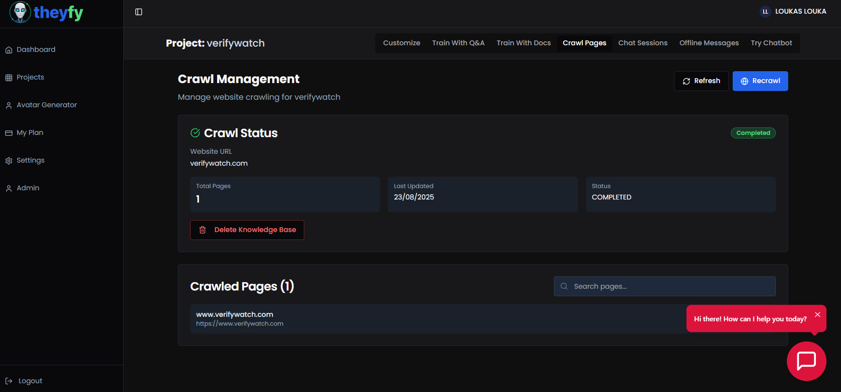Open the Chat Sessions tab

pyautogui.click(x=643, y=43)
